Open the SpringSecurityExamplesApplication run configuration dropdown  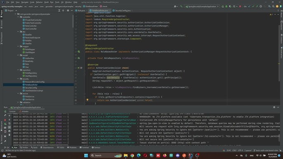[202, 7]
